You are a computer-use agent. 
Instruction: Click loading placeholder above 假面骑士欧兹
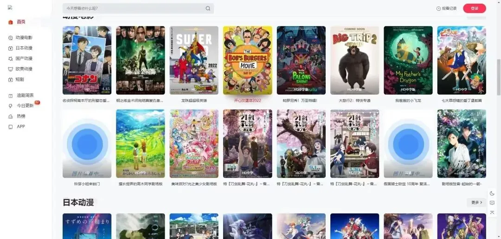[408, 144]
